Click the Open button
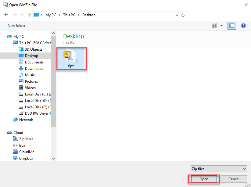This screenshot has height=187, width=251. click(204, 179)
